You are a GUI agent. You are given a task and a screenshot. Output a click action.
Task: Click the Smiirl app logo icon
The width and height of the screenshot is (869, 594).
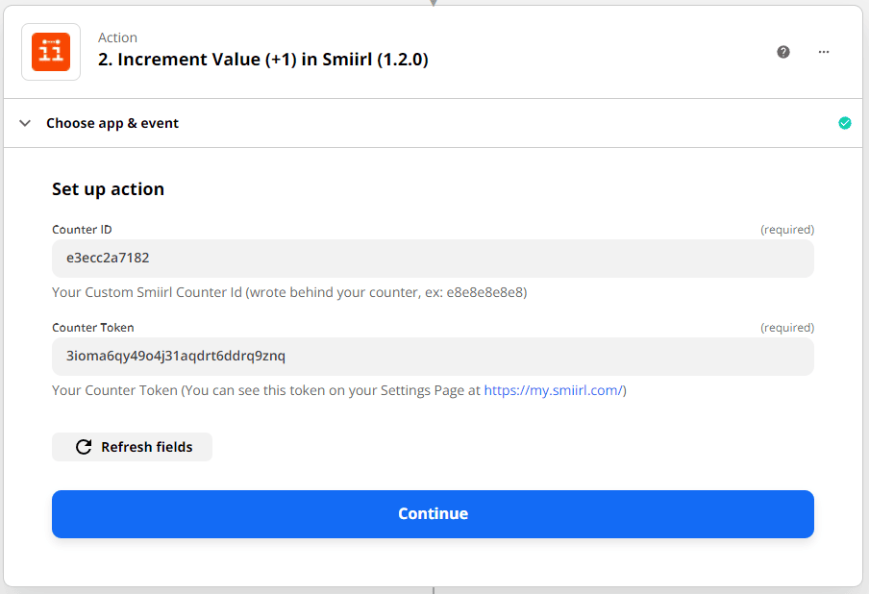pyautogui.click(x=51, y=52)
